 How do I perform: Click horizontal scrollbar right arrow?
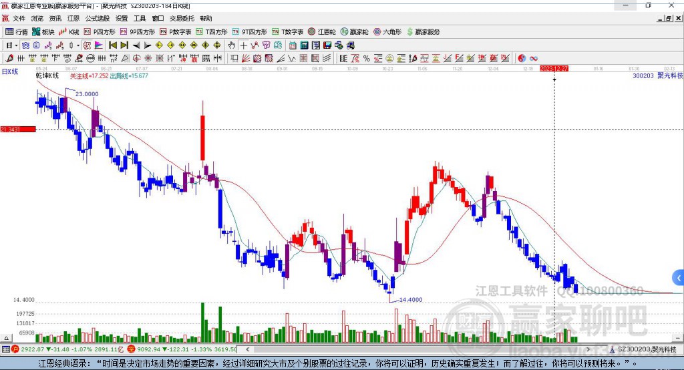pyautogui.click(x=588, y=349)
